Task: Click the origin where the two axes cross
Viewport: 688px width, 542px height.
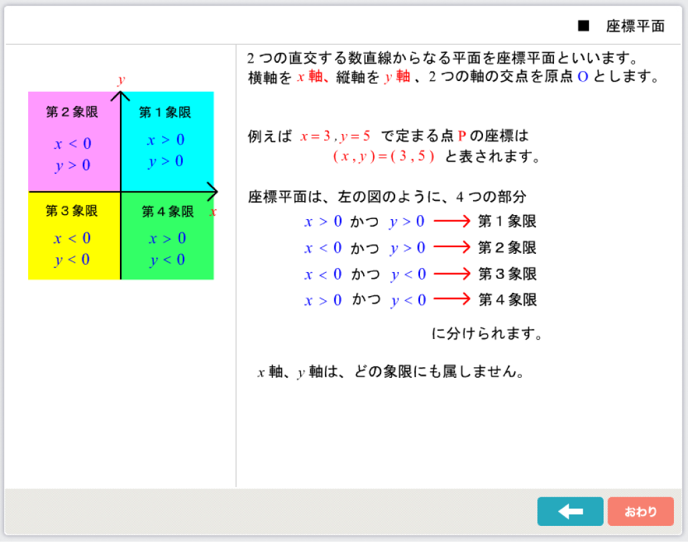Action: click(121, 192)
